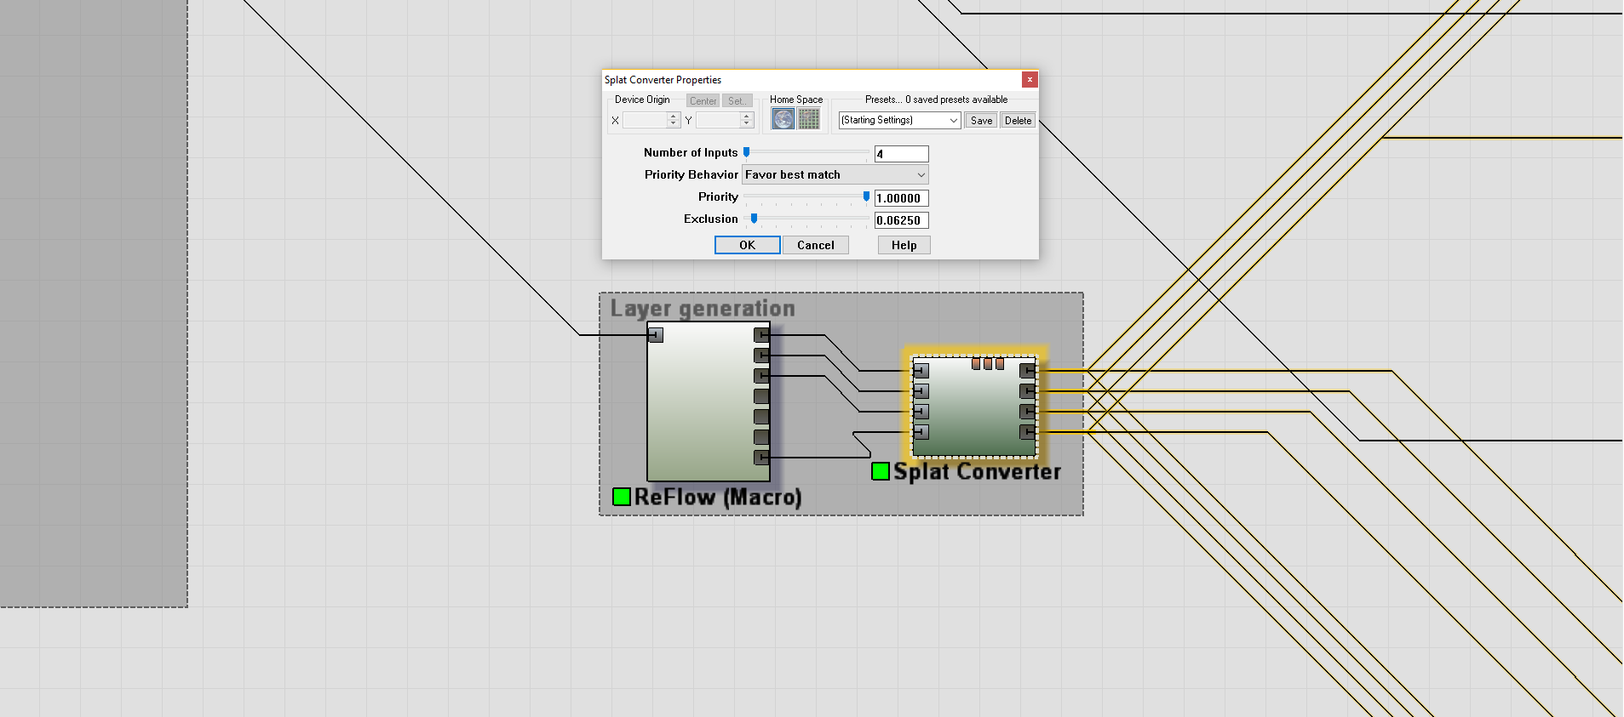Click the top output port of Splat Converter
The image size is (1624, 717).
(1028, 371)
